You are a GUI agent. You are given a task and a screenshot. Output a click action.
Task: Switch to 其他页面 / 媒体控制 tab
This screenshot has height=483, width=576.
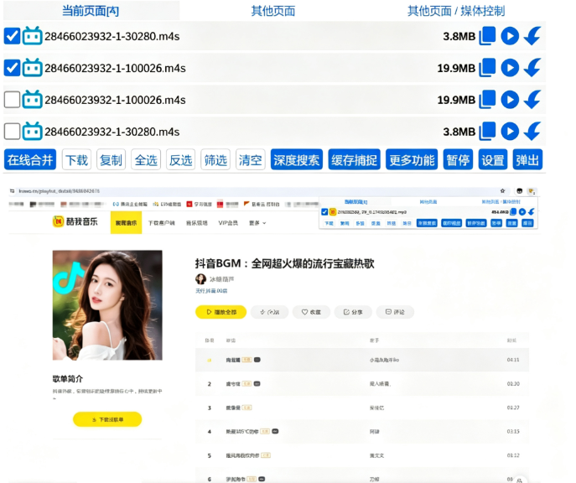coord(456,11)
